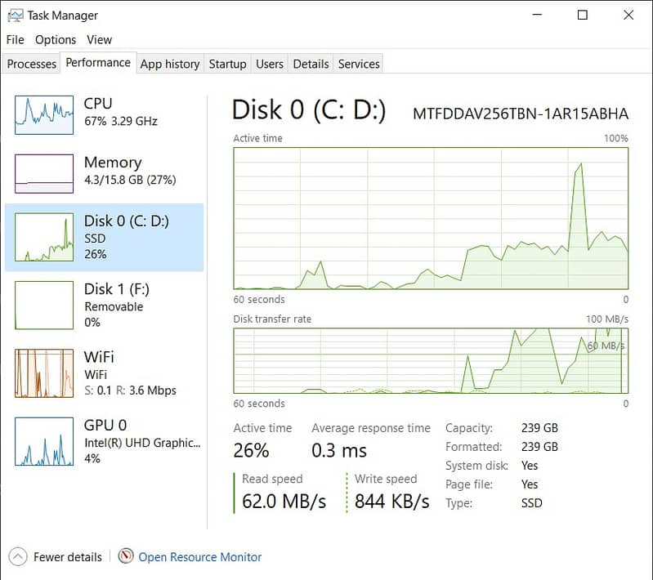This screenshot has width=653, height=580.
Task: Collapse view with Fewer details arrow
Action: pyautogui.click(x=18, y=557)
